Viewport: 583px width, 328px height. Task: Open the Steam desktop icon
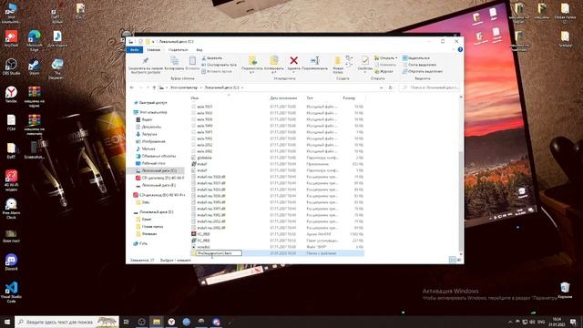click(35, 67)
